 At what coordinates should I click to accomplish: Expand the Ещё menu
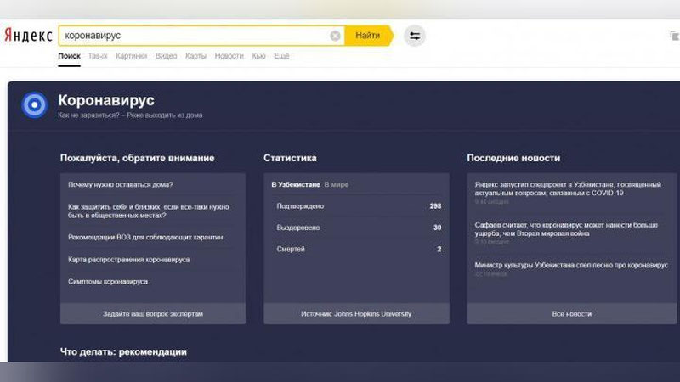click(x=281, y=56)
